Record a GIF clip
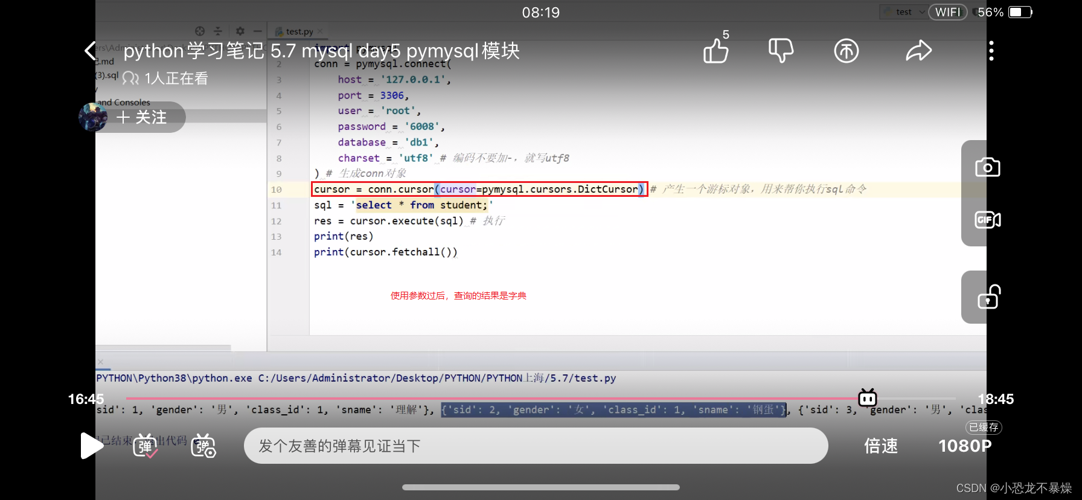The width and height of the screenshot is (1082, 500). click(x=988, y=220)
